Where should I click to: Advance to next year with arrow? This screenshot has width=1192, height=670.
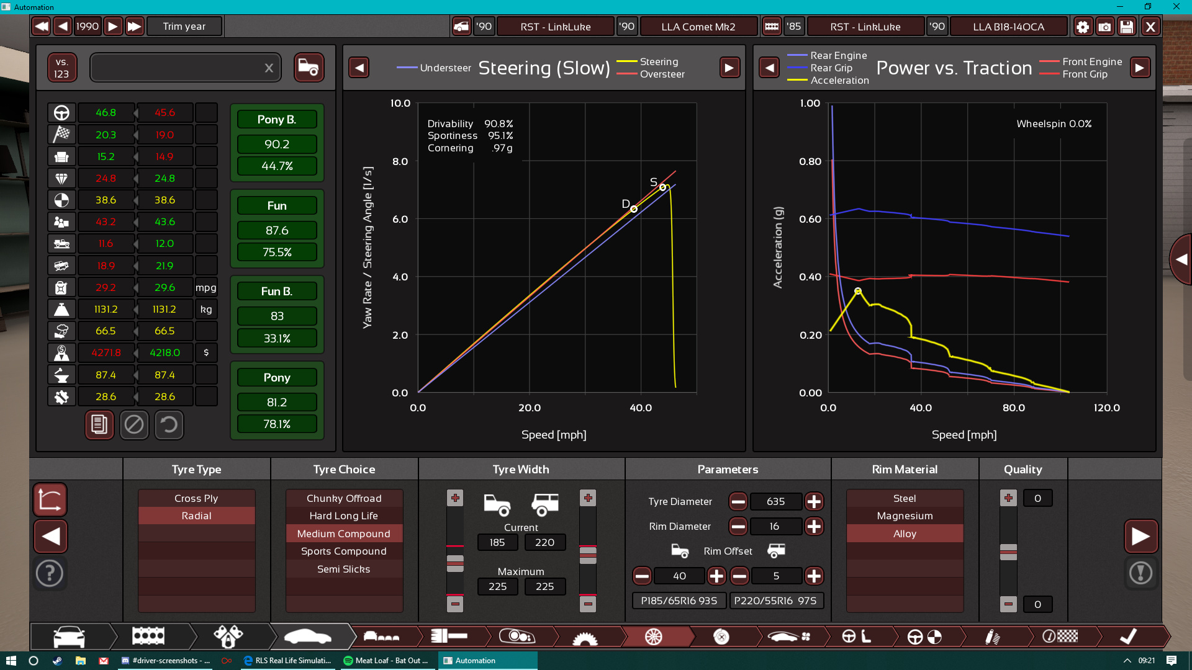click(x=112, y=27)
